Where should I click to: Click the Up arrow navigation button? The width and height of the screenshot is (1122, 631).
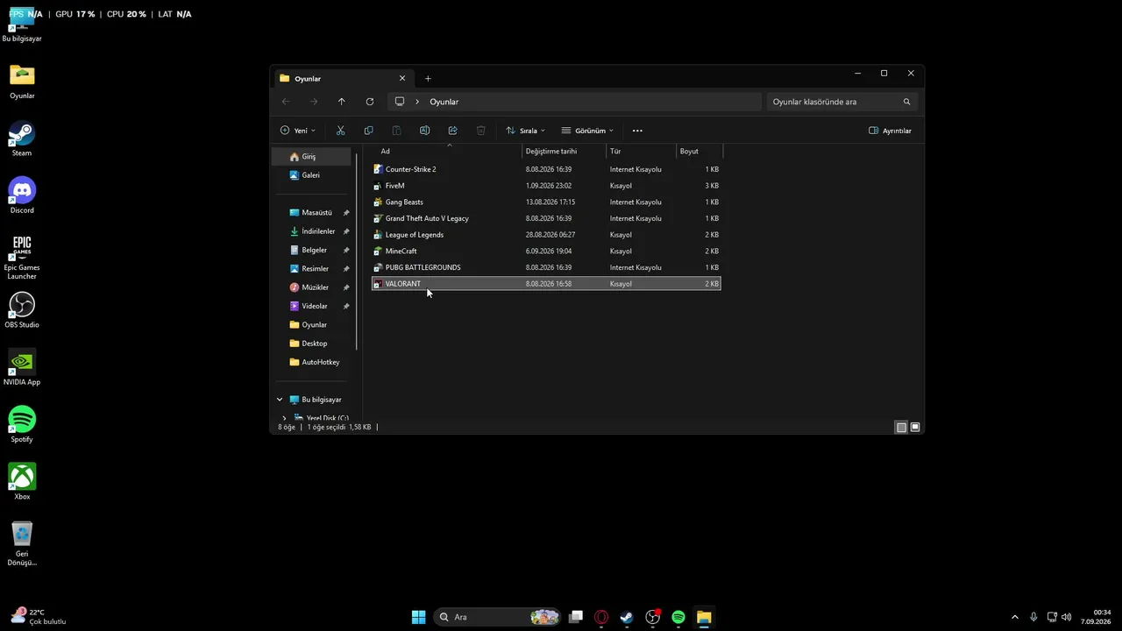[341, 102]
